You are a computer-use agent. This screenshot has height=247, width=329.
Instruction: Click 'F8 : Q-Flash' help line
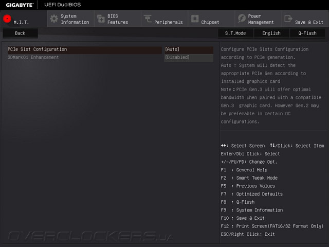point(237,202)
